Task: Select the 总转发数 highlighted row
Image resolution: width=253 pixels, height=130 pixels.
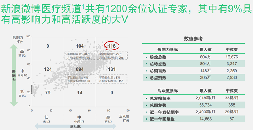Action: pyautogui.click(x=194, y=64)
